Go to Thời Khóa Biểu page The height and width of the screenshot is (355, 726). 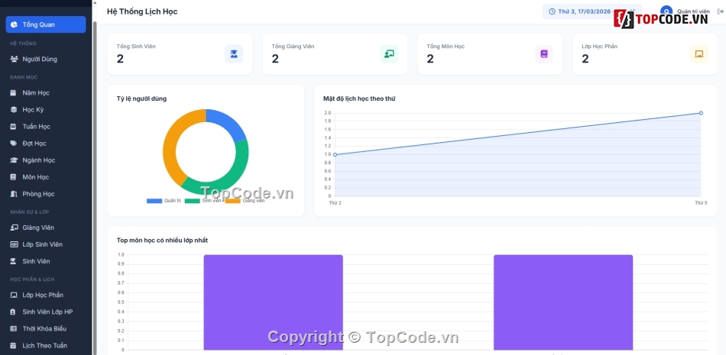pos(44,329)
